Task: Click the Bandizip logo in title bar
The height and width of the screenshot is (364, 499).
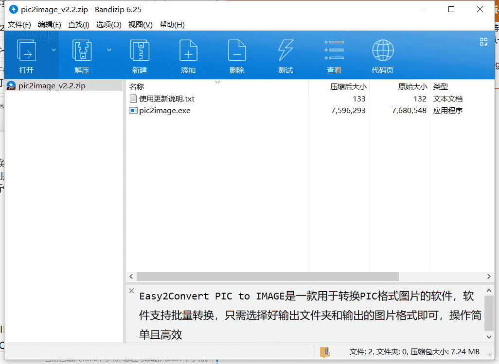Action: (x=13, y=10)
